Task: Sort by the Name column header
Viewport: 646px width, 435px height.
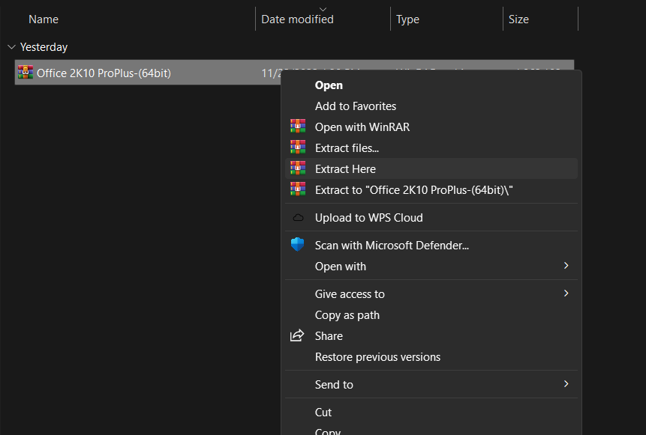Action: (44, 19)
